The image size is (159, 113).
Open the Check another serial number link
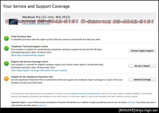(36, 24)
